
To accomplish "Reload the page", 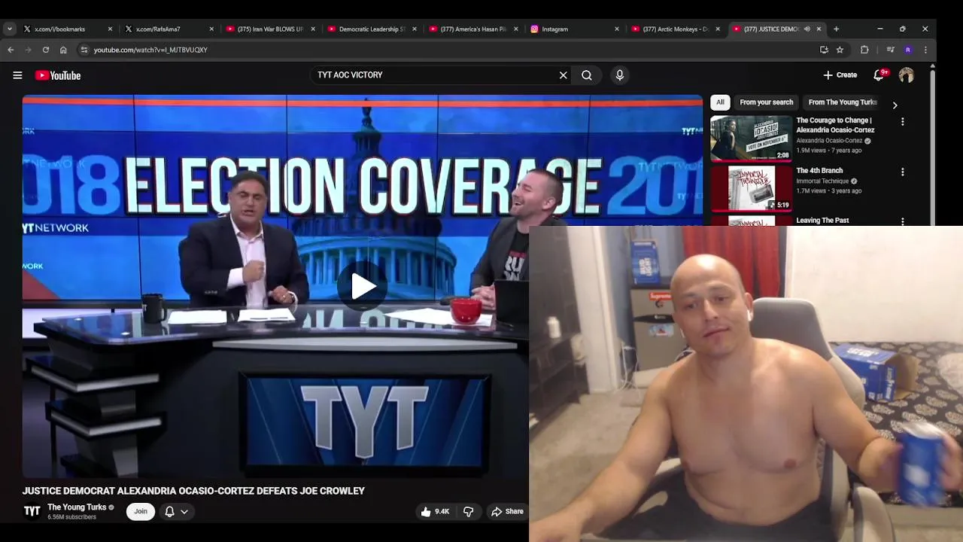I will click(46, 50).
